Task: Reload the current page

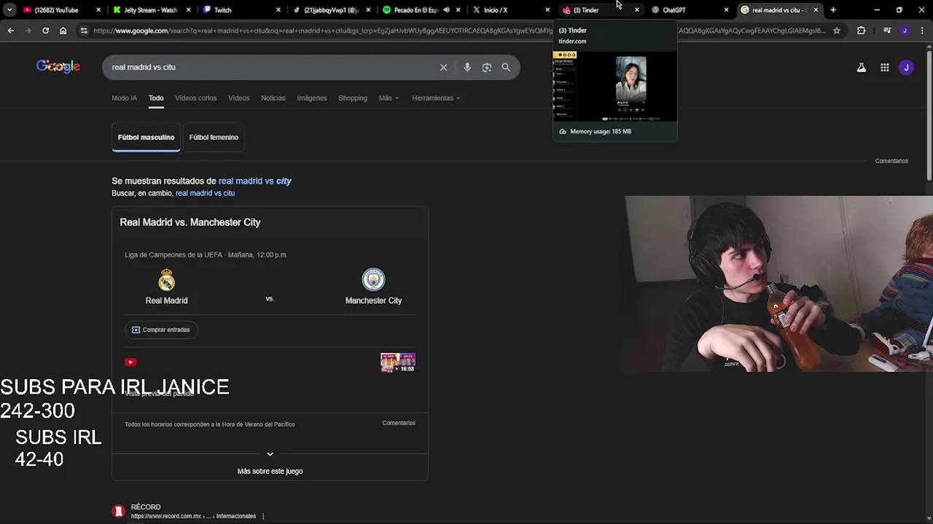Action: click(x=45, y=31)
